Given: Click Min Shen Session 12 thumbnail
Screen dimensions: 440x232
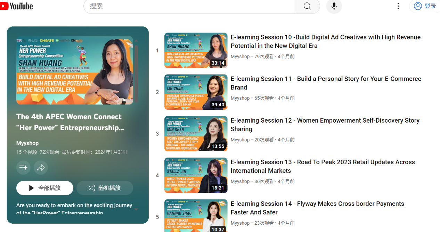Looking at the screenshot, I should tap(196, 134).
